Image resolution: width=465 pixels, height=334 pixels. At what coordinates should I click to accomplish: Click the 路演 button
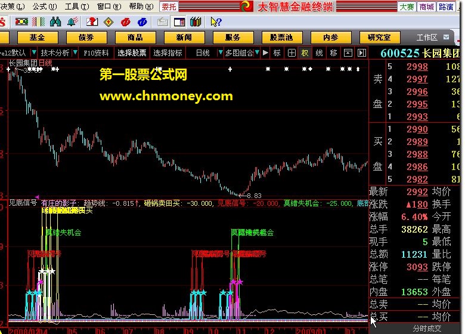click(x=446, y=7)
